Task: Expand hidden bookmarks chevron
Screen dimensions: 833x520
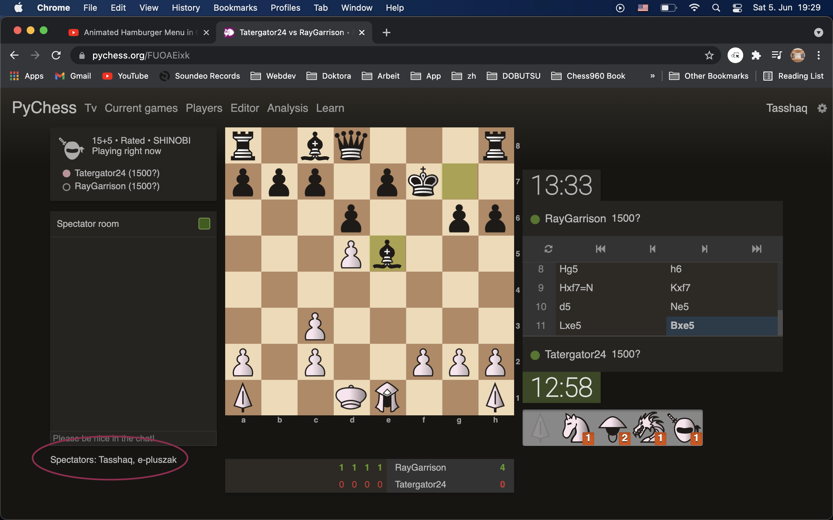Action: [652, 76]
